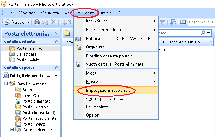
Task: Collapse the Posta elettronica navigation pane
Action: (56, 33)
